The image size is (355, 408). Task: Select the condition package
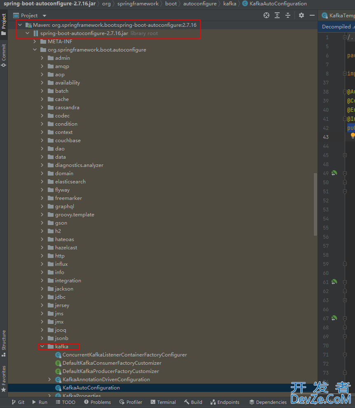click(x=66, y=124)
